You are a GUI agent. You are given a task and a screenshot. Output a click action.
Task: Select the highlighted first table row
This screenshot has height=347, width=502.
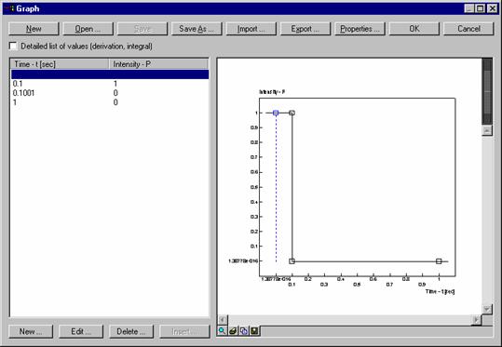(x=110, y=74)
